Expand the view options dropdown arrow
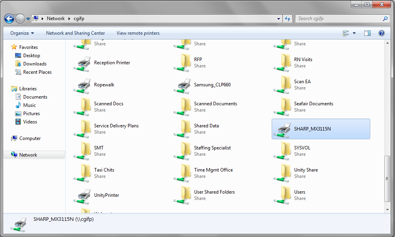 coord(354,33)
